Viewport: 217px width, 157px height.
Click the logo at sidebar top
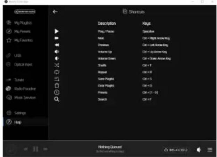click(x=25, y=11)
